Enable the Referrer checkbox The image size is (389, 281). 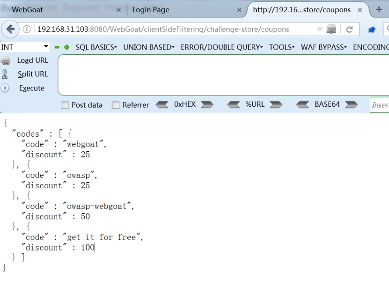pos(116,105)
